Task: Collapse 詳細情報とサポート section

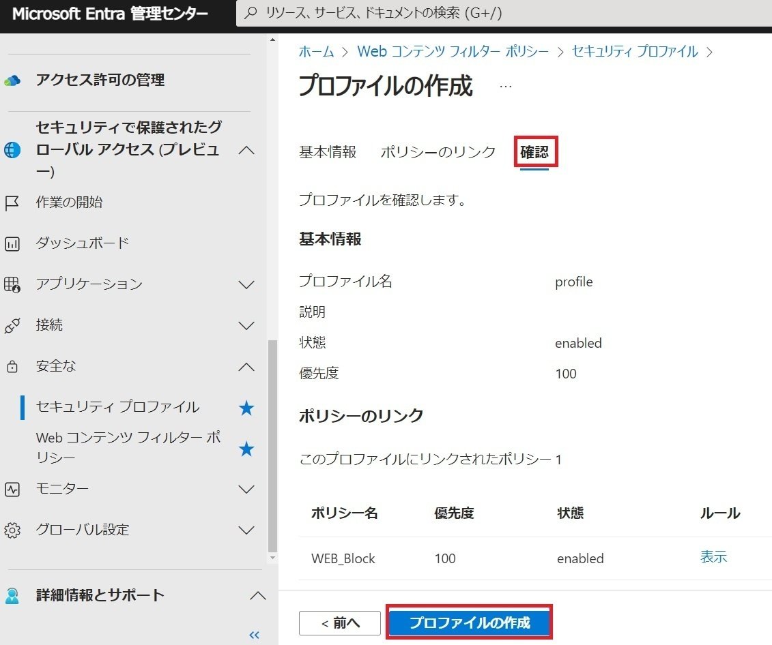Action: coord(257,596)
